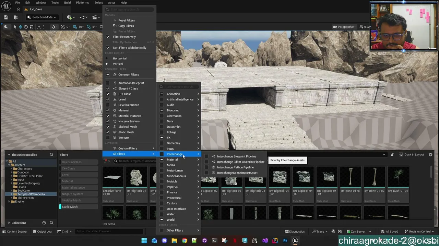Save the current level with the floppy icon
This screenshot has height=246, width=439.
6,17
